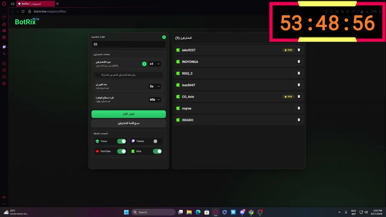Open the Opera main menu logo
The height and width of the screenshot is (217, 386).
pos(4,4)
